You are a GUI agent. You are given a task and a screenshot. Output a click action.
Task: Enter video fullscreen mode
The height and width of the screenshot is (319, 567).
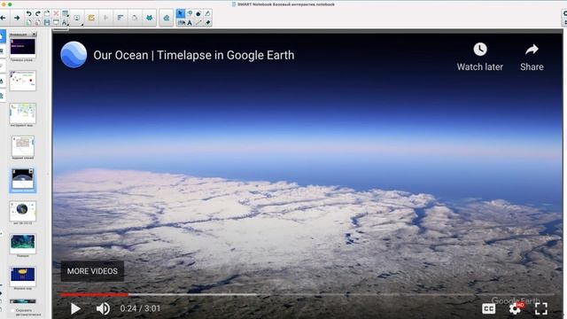click(541, 308)
